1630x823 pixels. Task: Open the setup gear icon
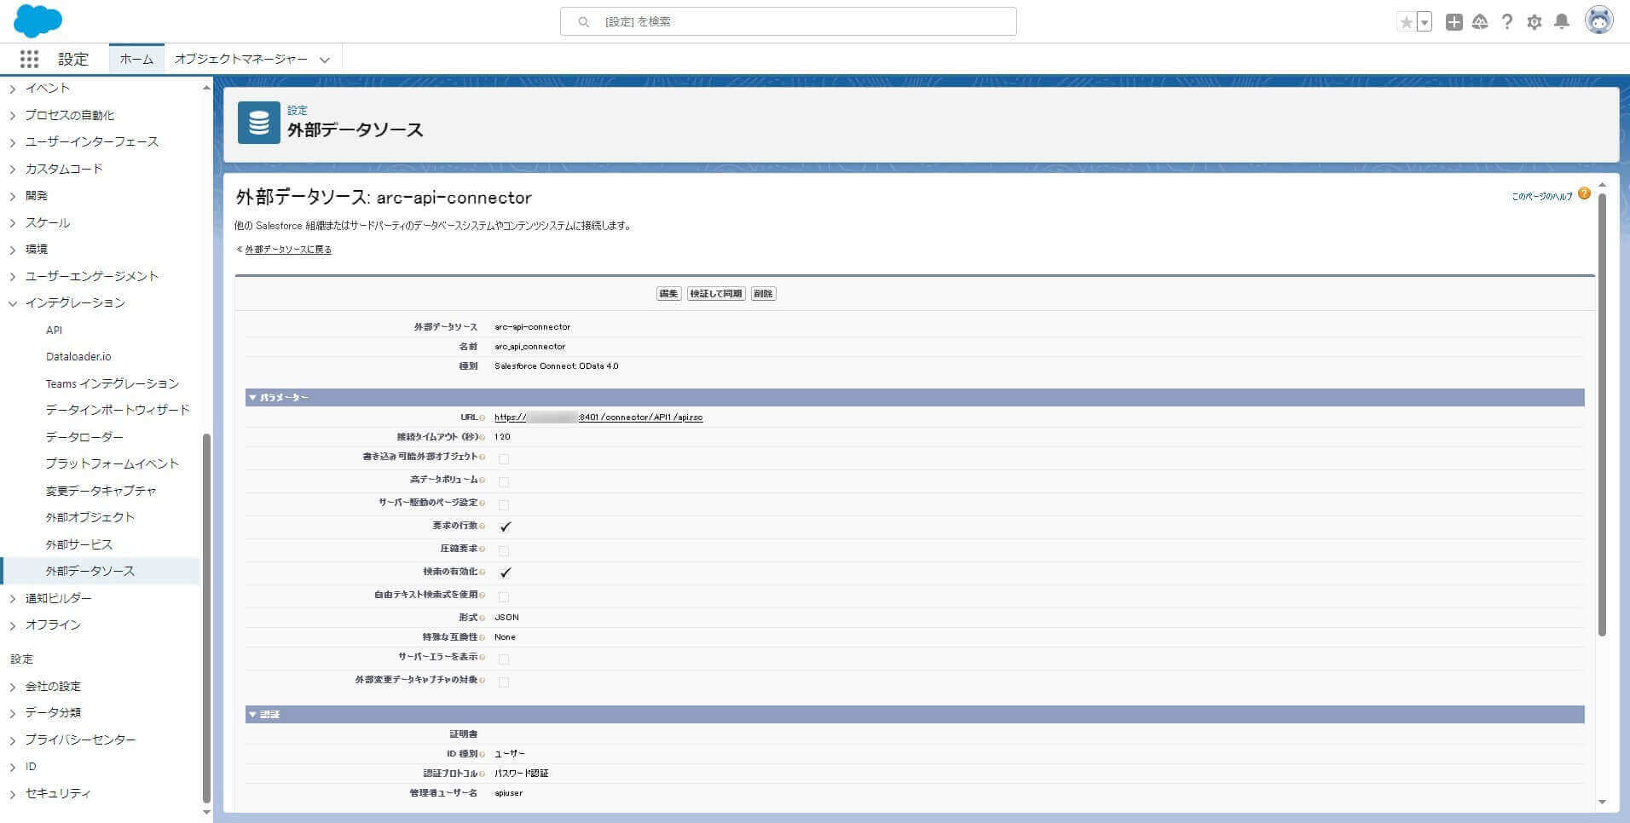(1535, 22)
